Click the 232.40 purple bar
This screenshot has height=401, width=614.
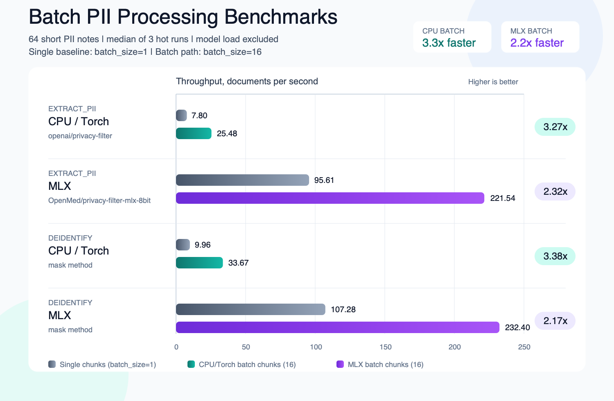coord(338,327)
